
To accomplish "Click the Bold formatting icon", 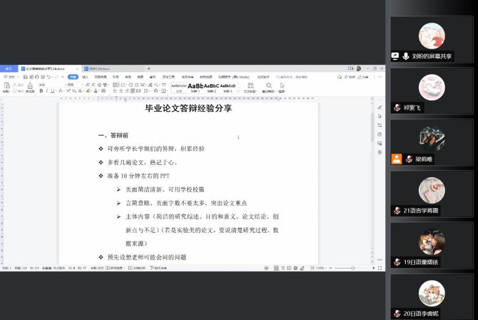I will [41, 91].
